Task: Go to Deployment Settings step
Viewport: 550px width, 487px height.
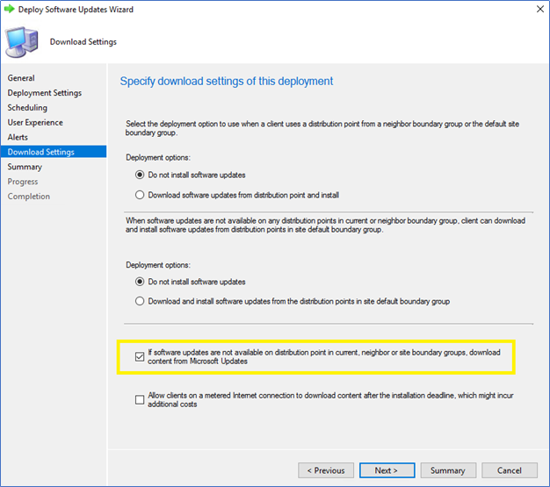Action: (x=45, y=93)
